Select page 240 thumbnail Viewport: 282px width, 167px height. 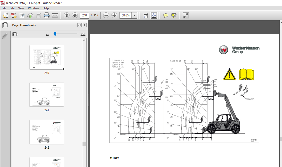tap(47, 57)
